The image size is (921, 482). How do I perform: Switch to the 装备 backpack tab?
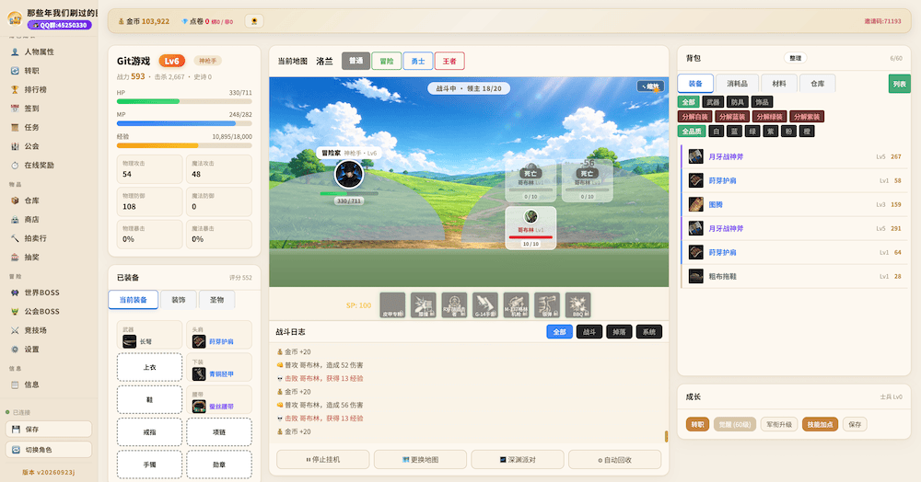coord(695,84)
